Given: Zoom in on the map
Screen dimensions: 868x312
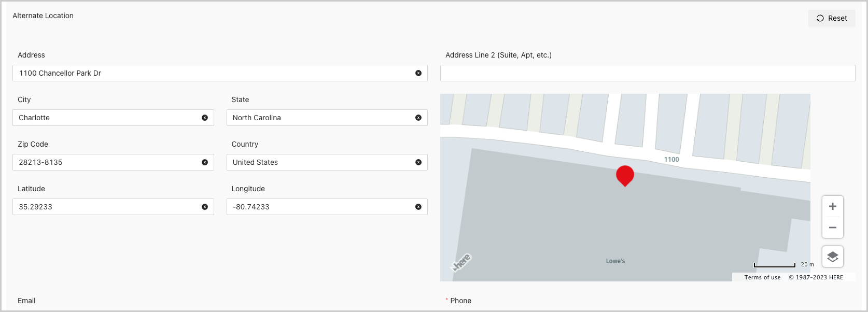Looking at the screenshot, I should coord(832,206).
